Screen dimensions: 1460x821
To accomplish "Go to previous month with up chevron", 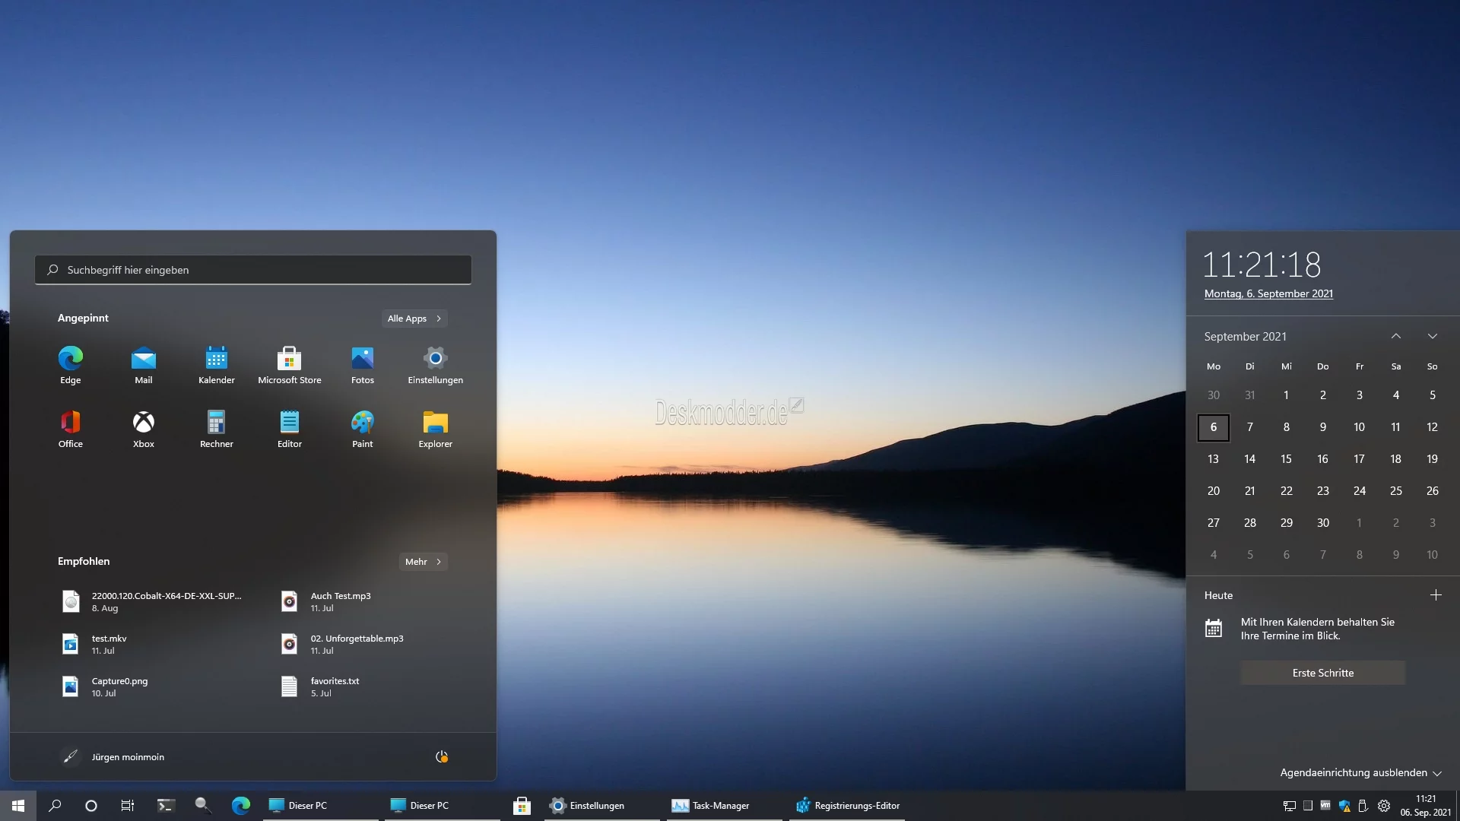I will click(1395, 336).
